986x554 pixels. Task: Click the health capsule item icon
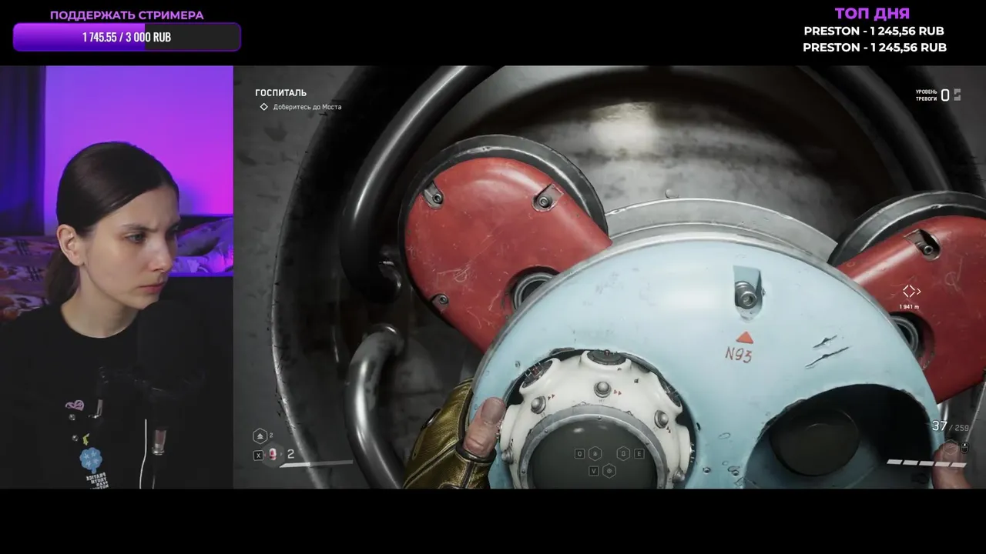tap(272, 455)
